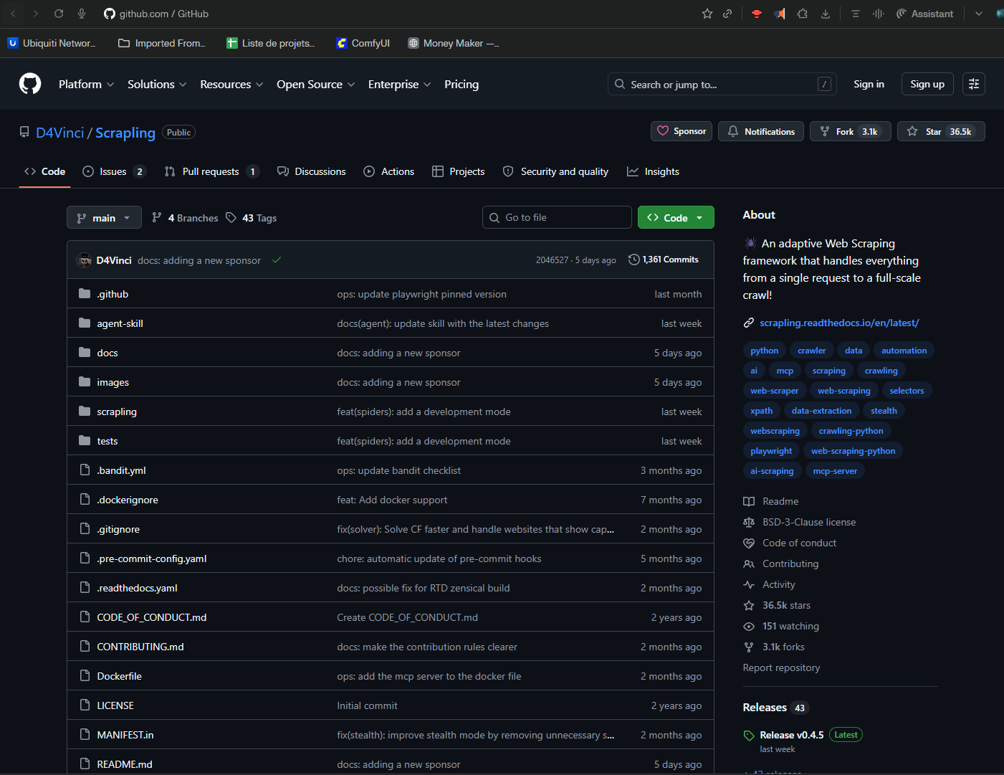Click the GitHub Octocat logo

[30, 84]
